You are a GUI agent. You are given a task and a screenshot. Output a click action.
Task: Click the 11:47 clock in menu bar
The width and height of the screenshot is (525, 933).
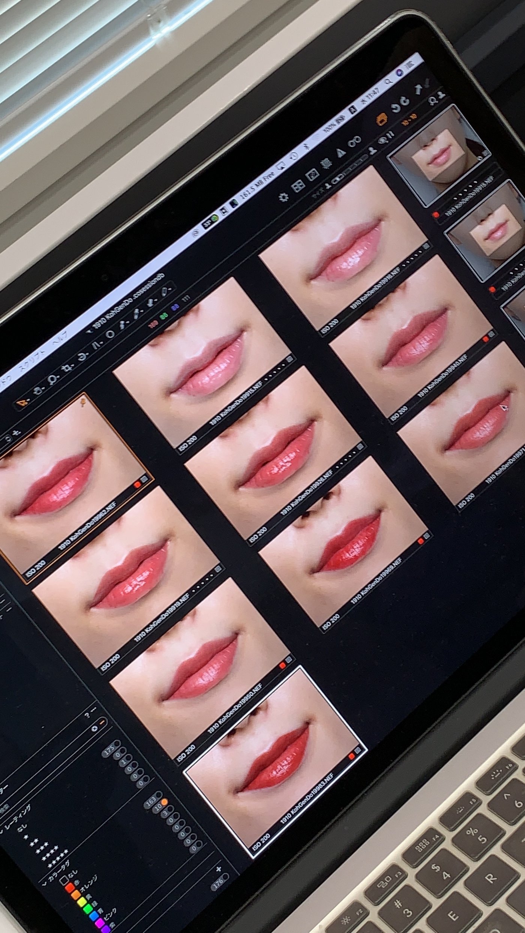pos(373,94)
